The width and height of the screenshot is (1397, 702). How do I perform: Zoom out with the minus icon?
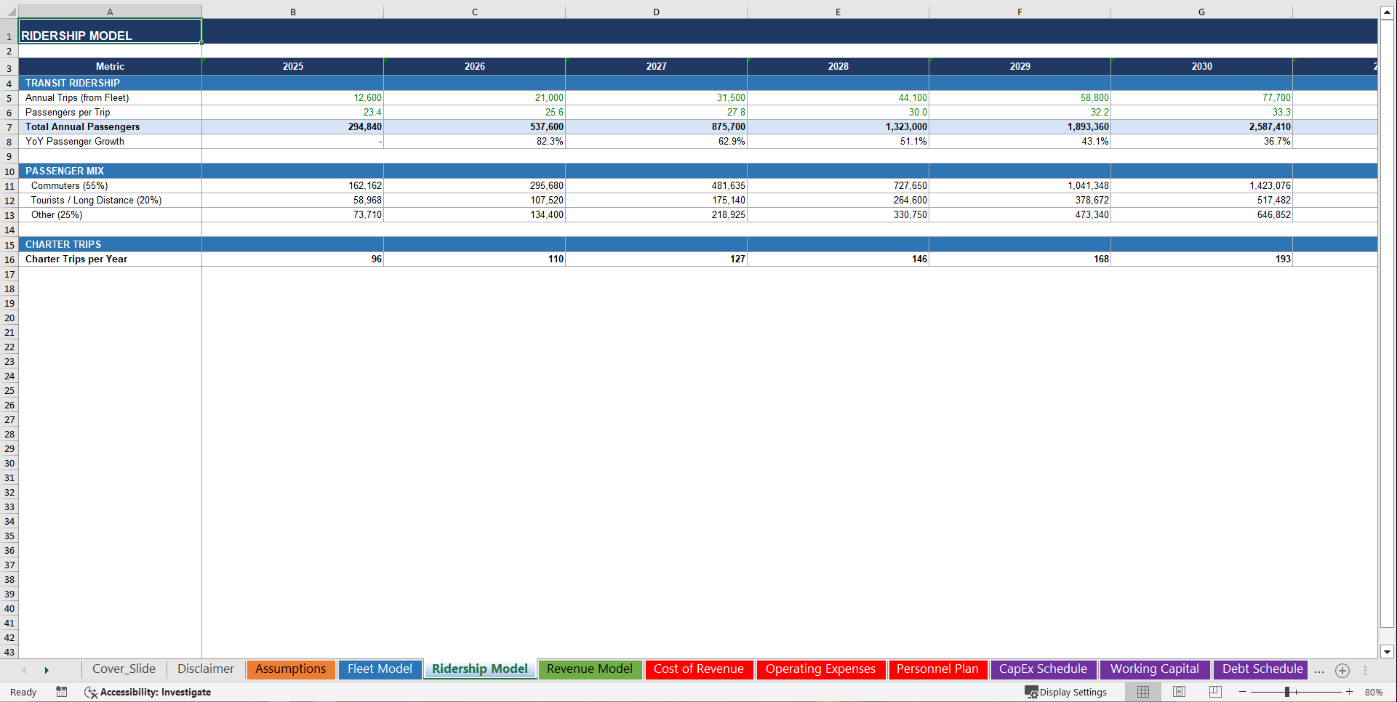1243,692
